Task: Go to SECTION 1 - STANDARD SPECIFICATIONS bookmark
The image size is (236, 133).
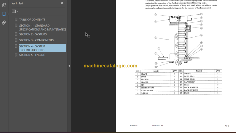Action: pyautogui.click(x=43, y=28)
